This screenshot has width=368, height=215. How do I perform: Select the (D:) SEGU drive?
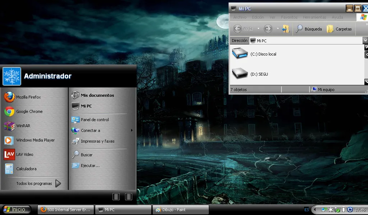[x=250, y=74]
